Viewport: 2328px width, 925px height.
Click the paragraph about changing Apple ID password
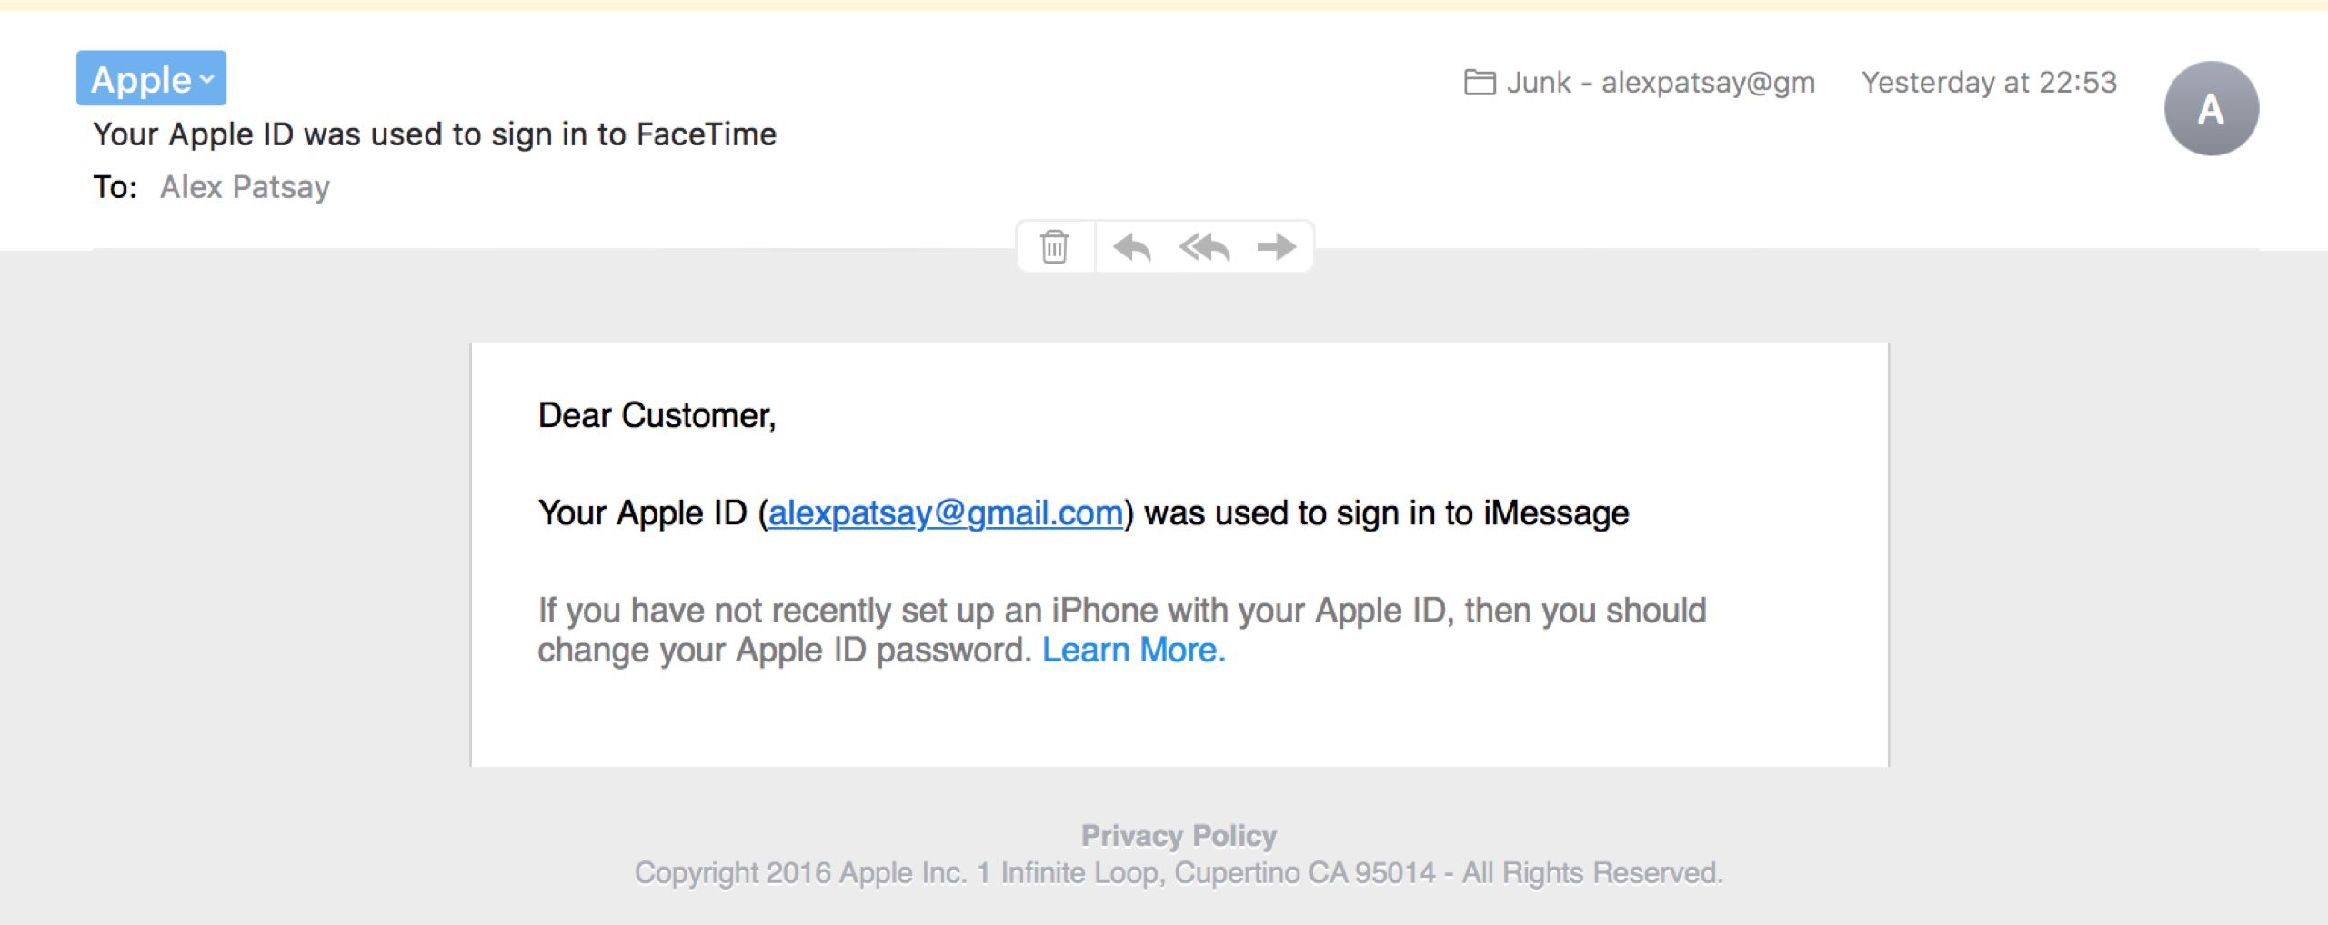click(x=1121, y=631)
